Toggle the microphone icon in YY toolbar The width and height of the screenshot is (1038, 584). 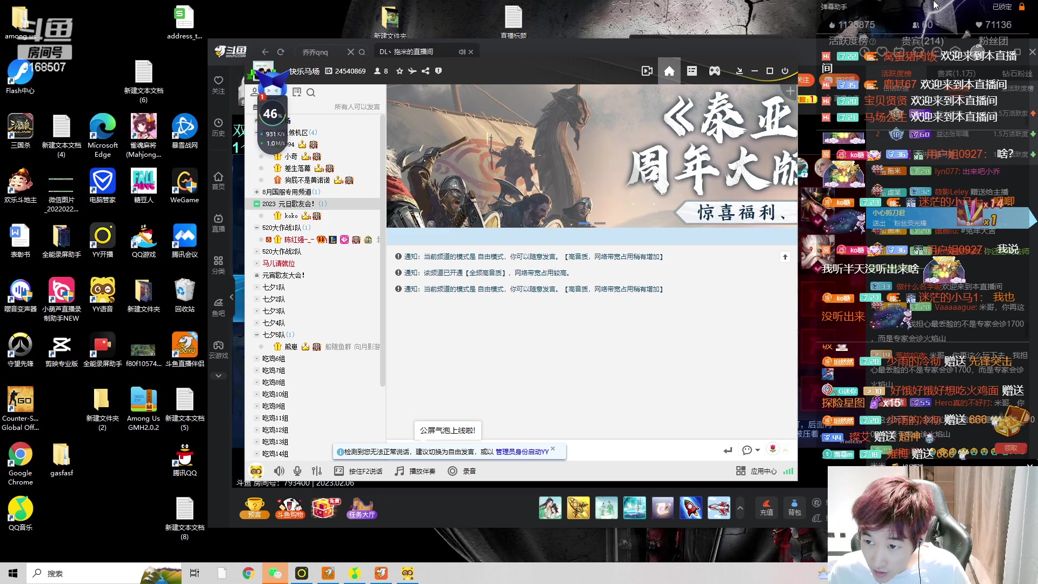[297, 471]
